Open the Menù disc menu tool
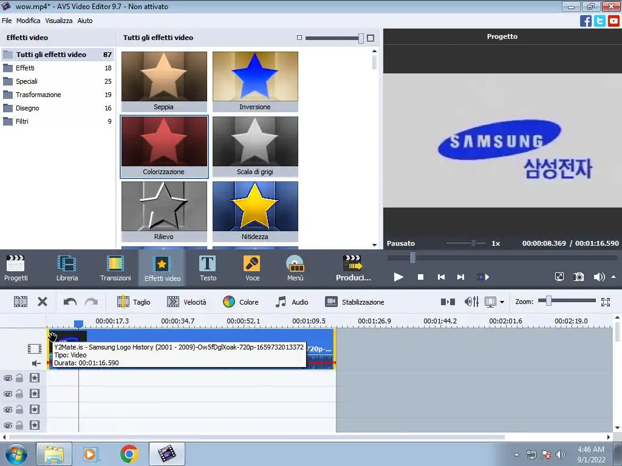 pyautogui.click(x=295, y=268)
